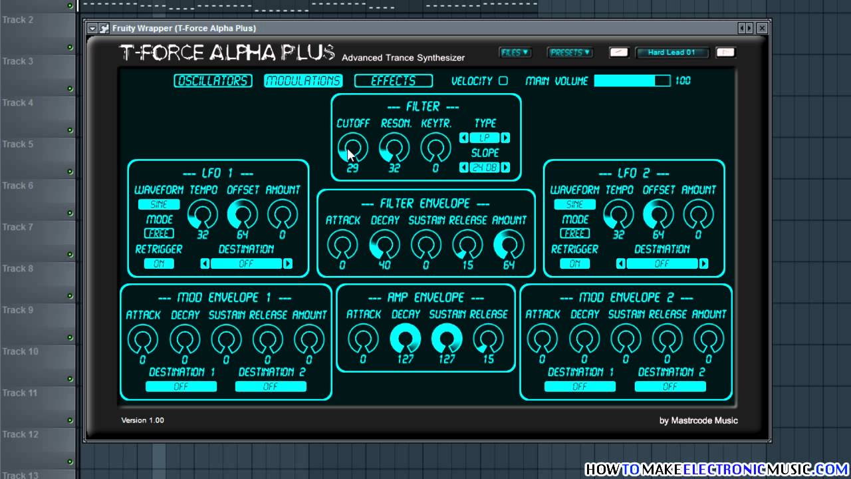Select the Track 7 label in the playlist
Viewport: 851px width, 479px height.
pos(17,227)
